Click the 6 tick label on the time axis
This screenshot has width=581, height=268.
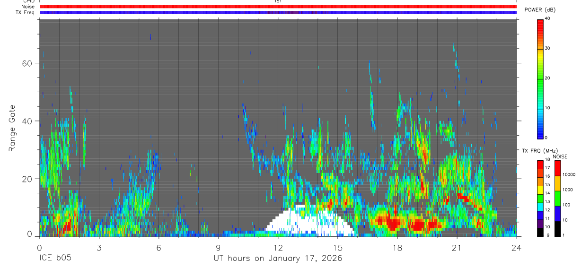click(x=158, y=248)
